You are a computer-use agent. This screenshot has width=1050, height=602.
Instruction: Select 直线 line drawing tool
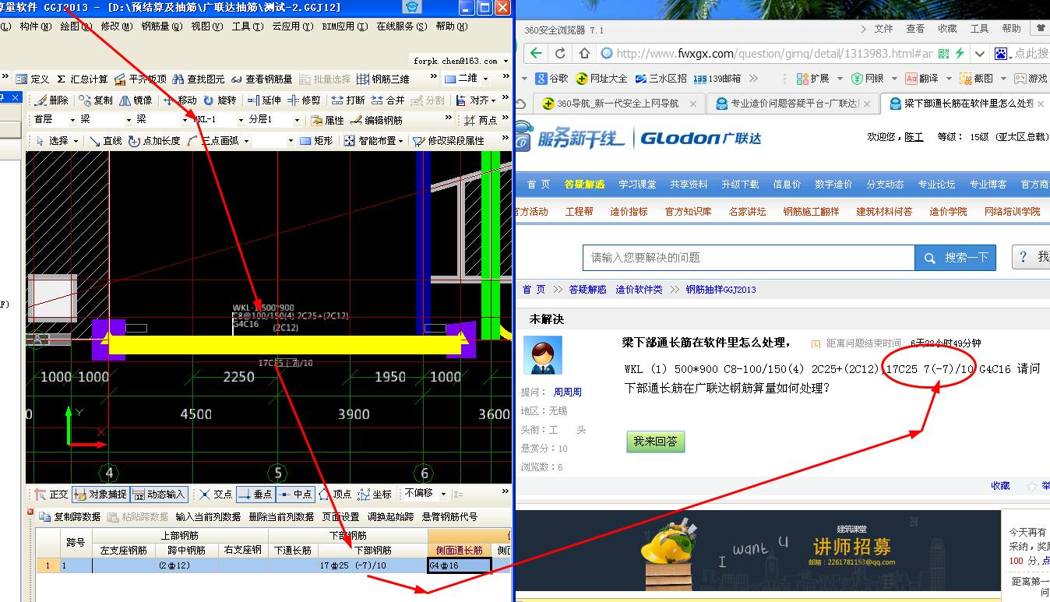pos(105,140)
